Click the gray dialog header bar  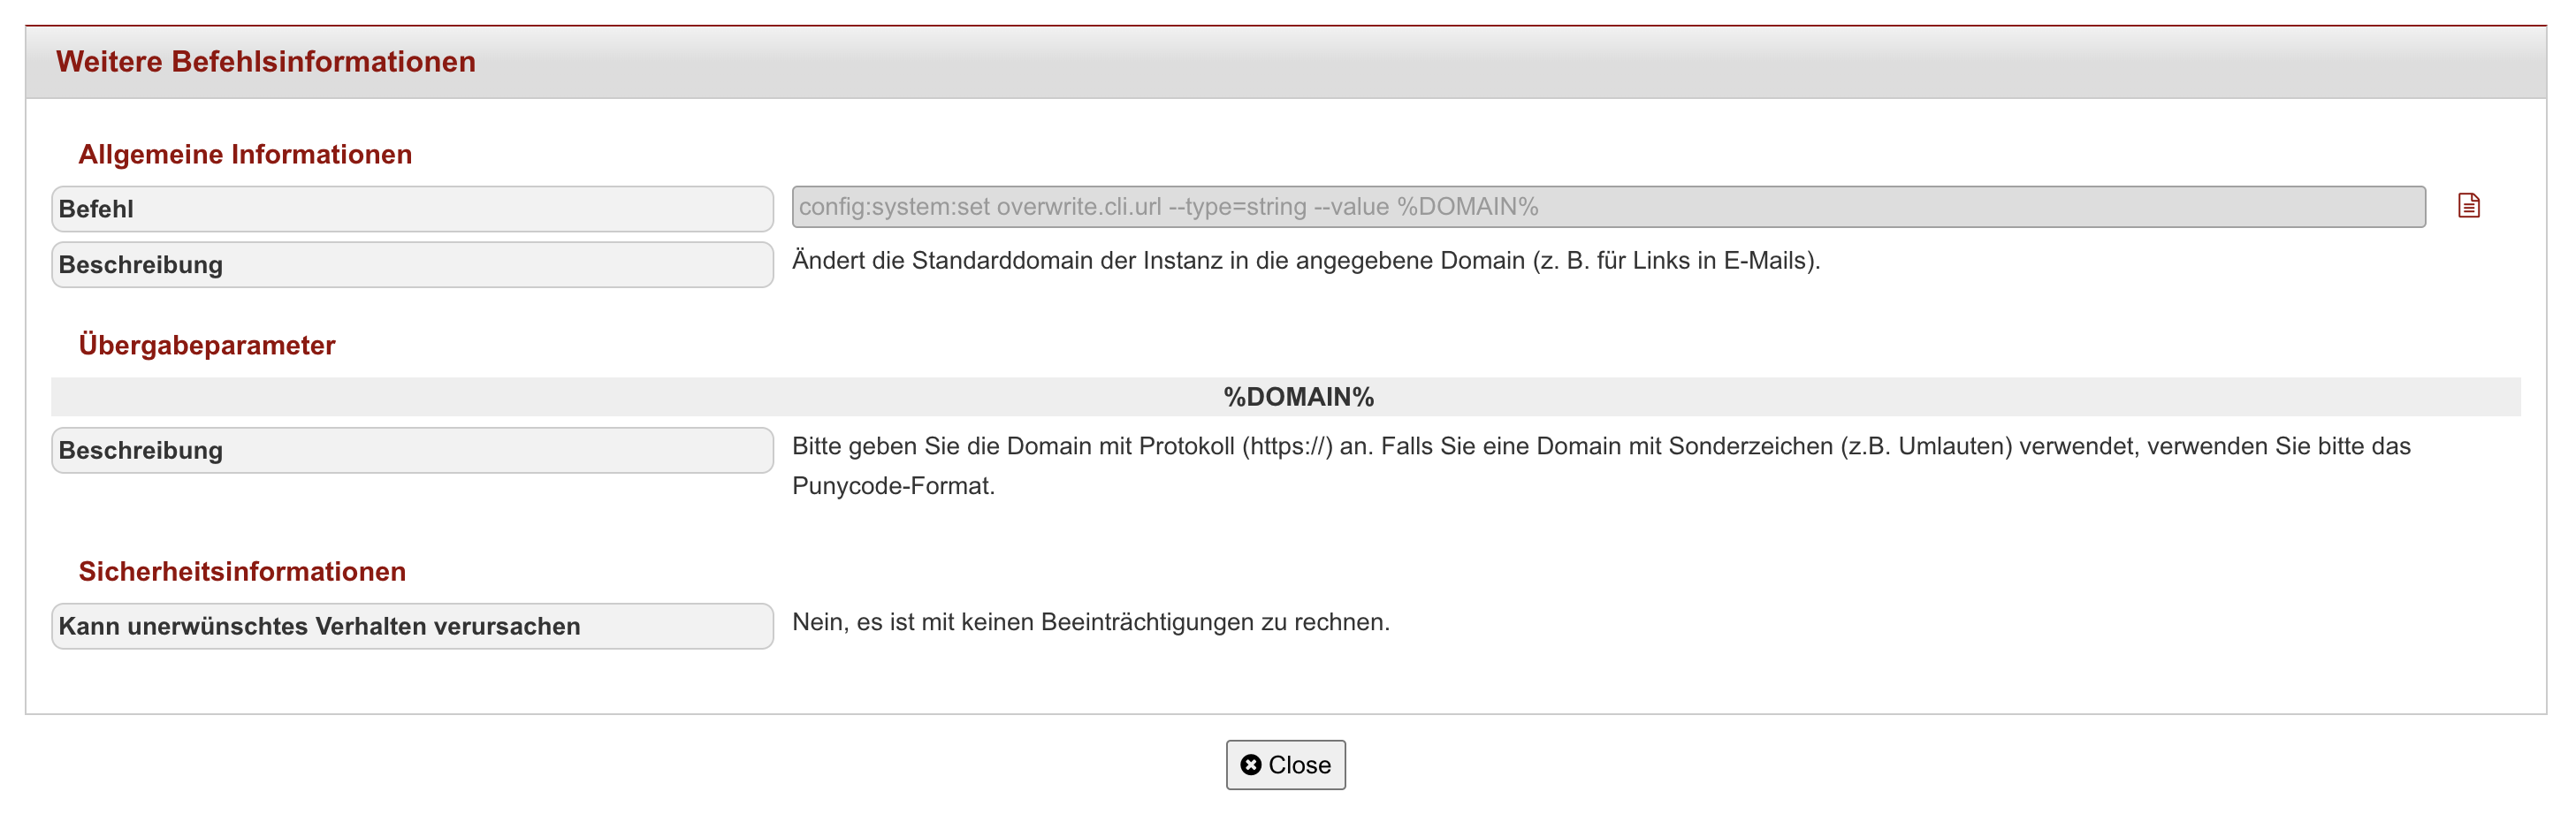1286,62
